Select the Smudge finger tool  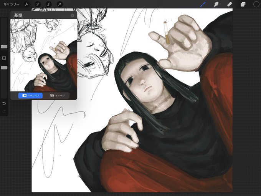pyautogui.click(x=216, y=4)
